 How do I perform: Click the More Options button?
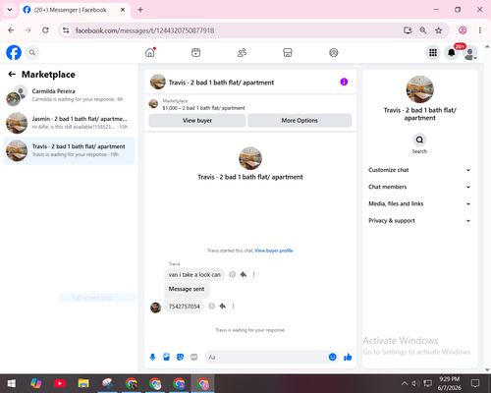click(300, 121)
